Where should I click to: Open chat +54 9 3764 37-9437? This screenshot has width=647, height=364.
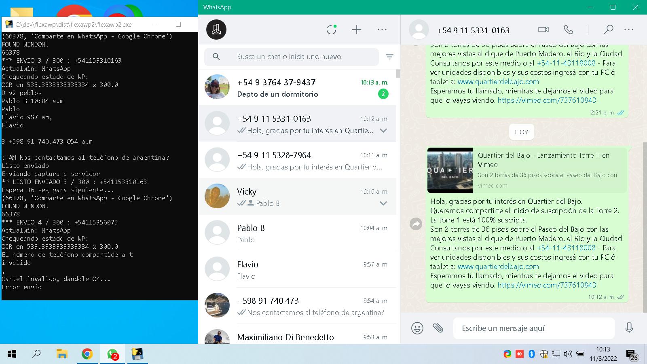297,87
